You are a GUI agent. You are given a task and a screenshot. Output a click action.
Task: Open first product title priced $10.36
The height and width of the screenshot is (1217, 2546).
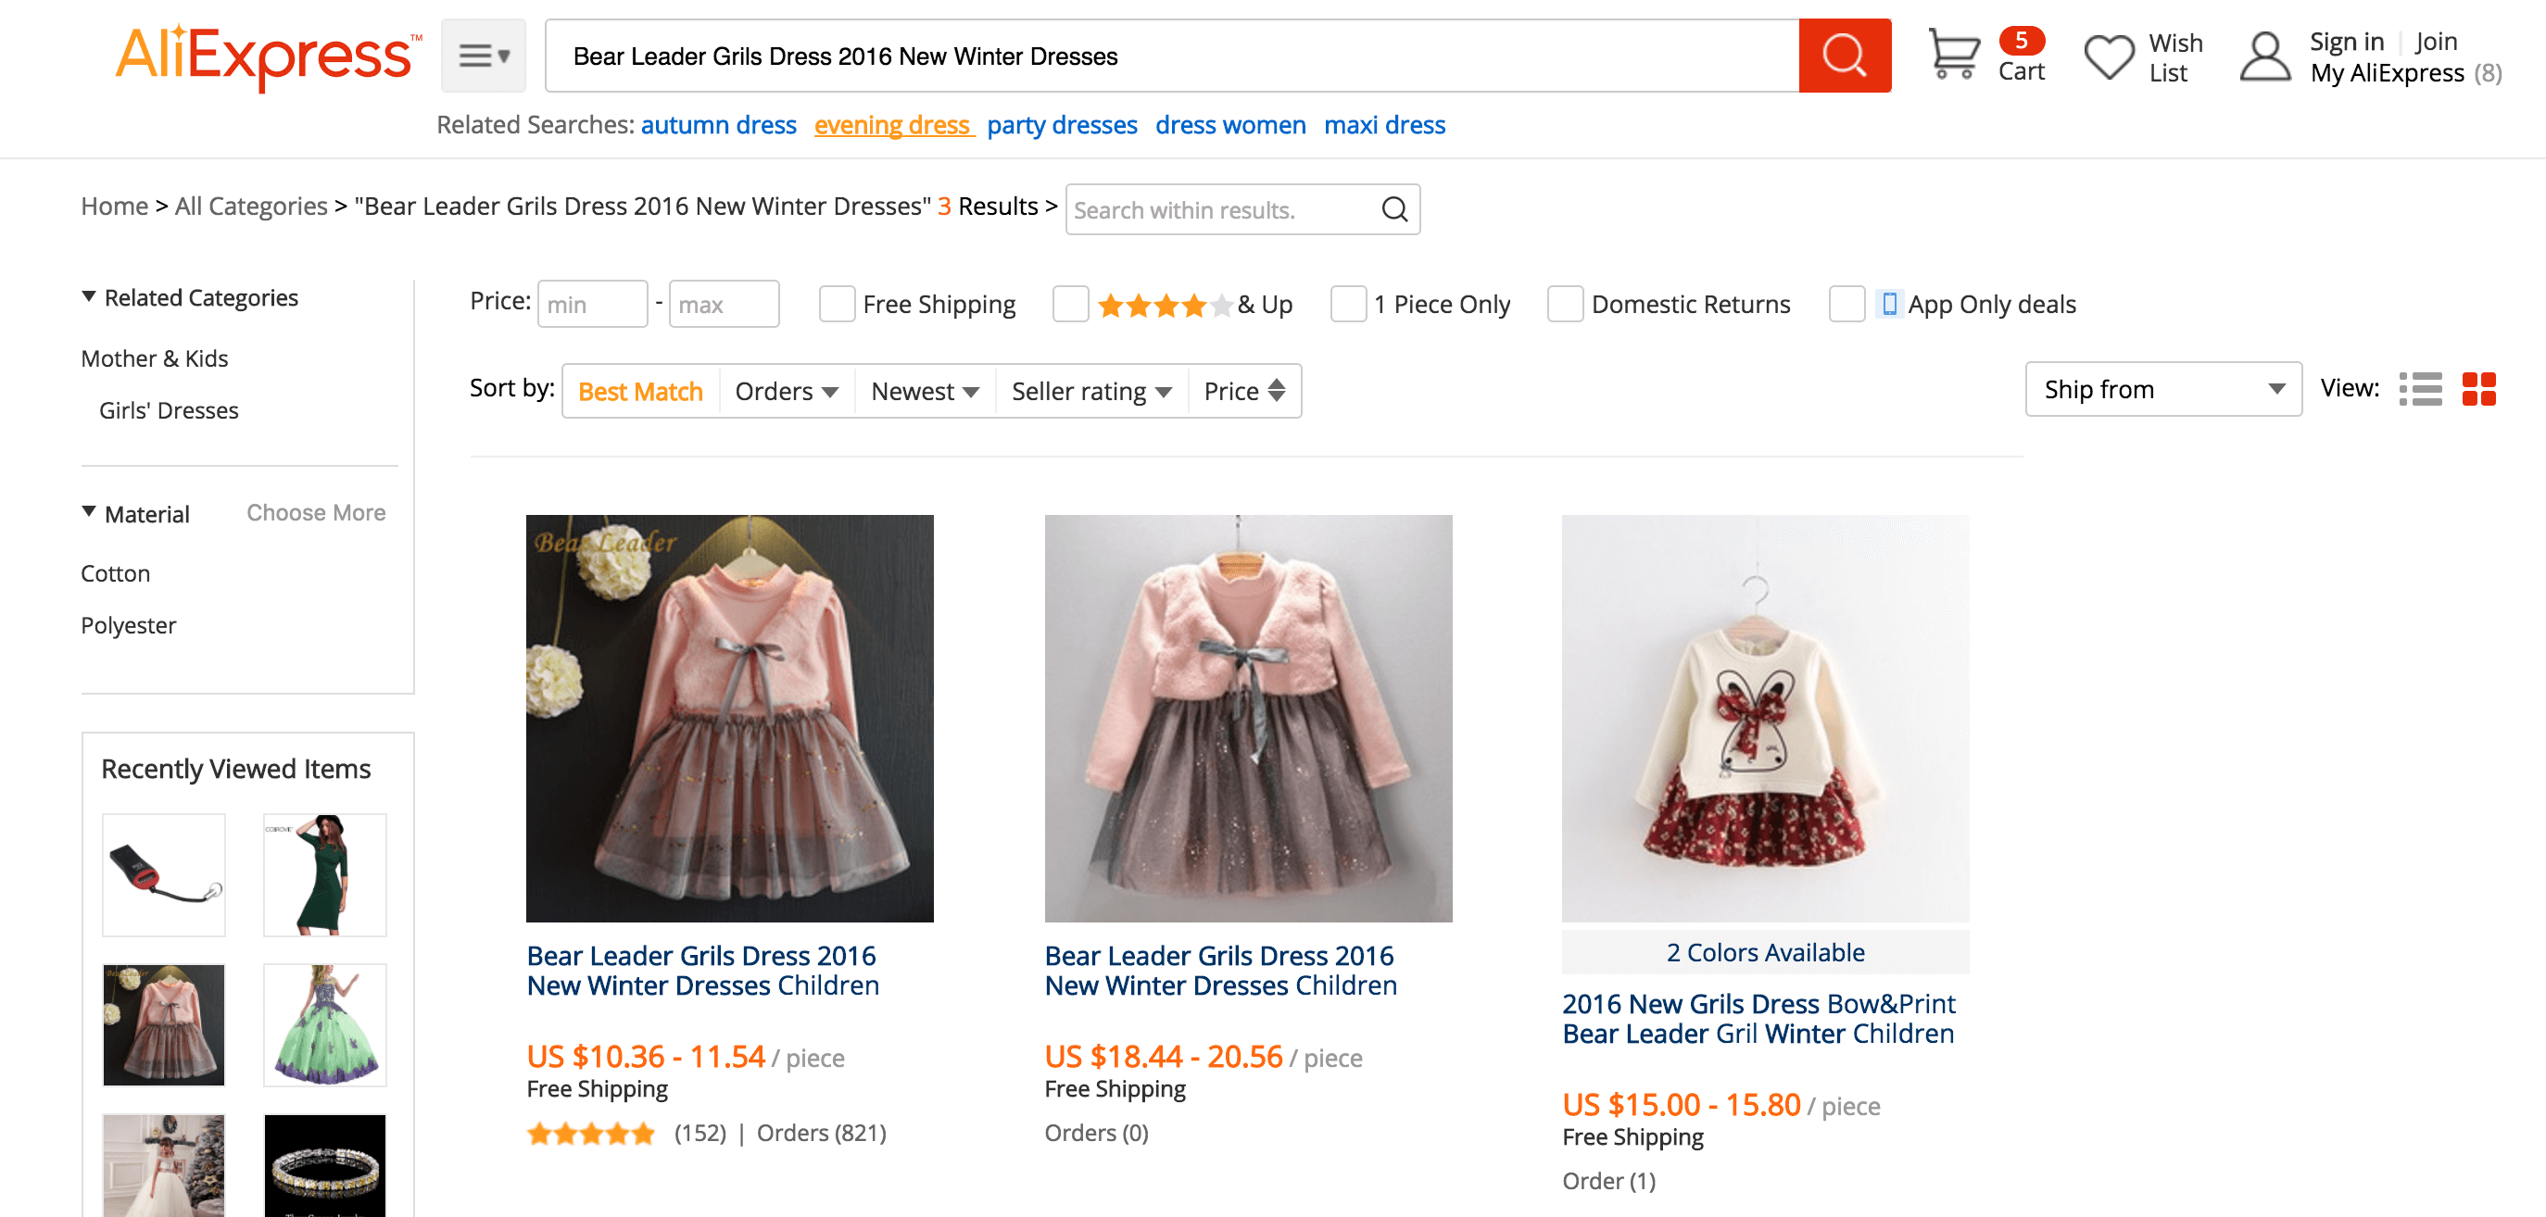(x=702, y=971)
